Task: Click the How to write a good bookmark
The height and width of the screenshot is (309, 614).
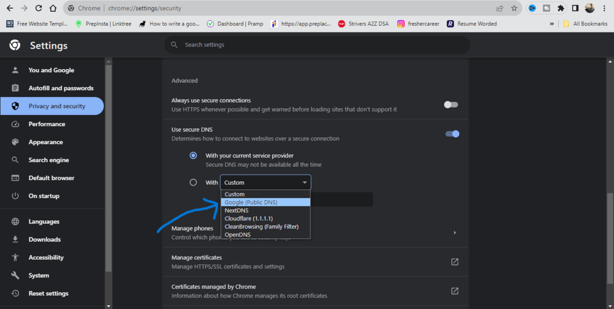Action: pos(170,24)
